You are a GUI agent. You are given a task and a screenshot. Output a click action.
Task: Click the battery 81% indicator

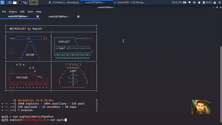[207, 2]
